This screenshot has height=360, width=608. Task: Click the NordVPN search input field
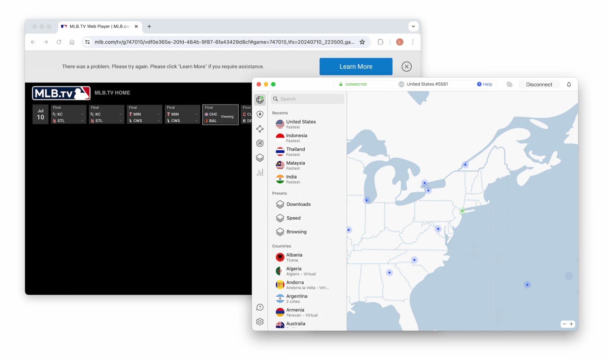click(x=307, y=99)
